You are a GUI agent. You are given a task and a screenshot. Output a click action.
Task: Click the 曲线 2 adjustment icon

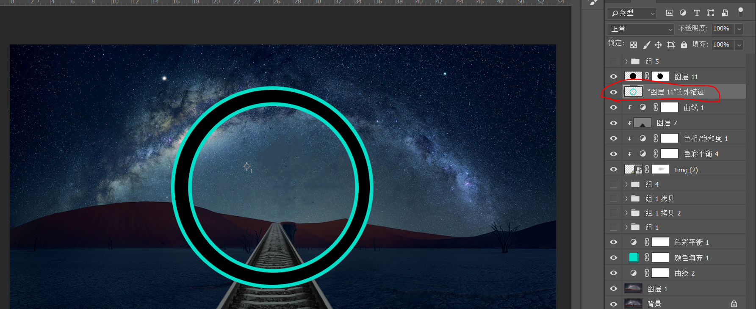[x=634, y=273]
